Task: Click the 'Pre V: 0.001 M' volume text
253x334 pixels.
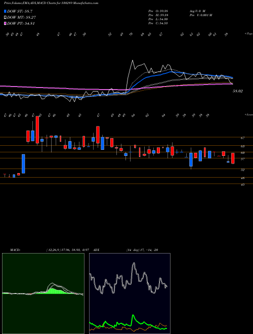Action: [x=200, y=15]
